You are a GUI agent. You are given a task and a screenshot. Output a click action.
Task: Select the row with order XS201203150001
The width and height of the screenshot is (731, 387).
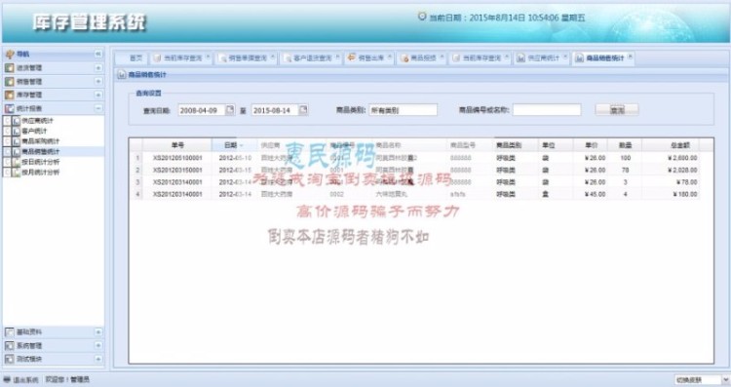pyautogui.click(x=414, y=171)
